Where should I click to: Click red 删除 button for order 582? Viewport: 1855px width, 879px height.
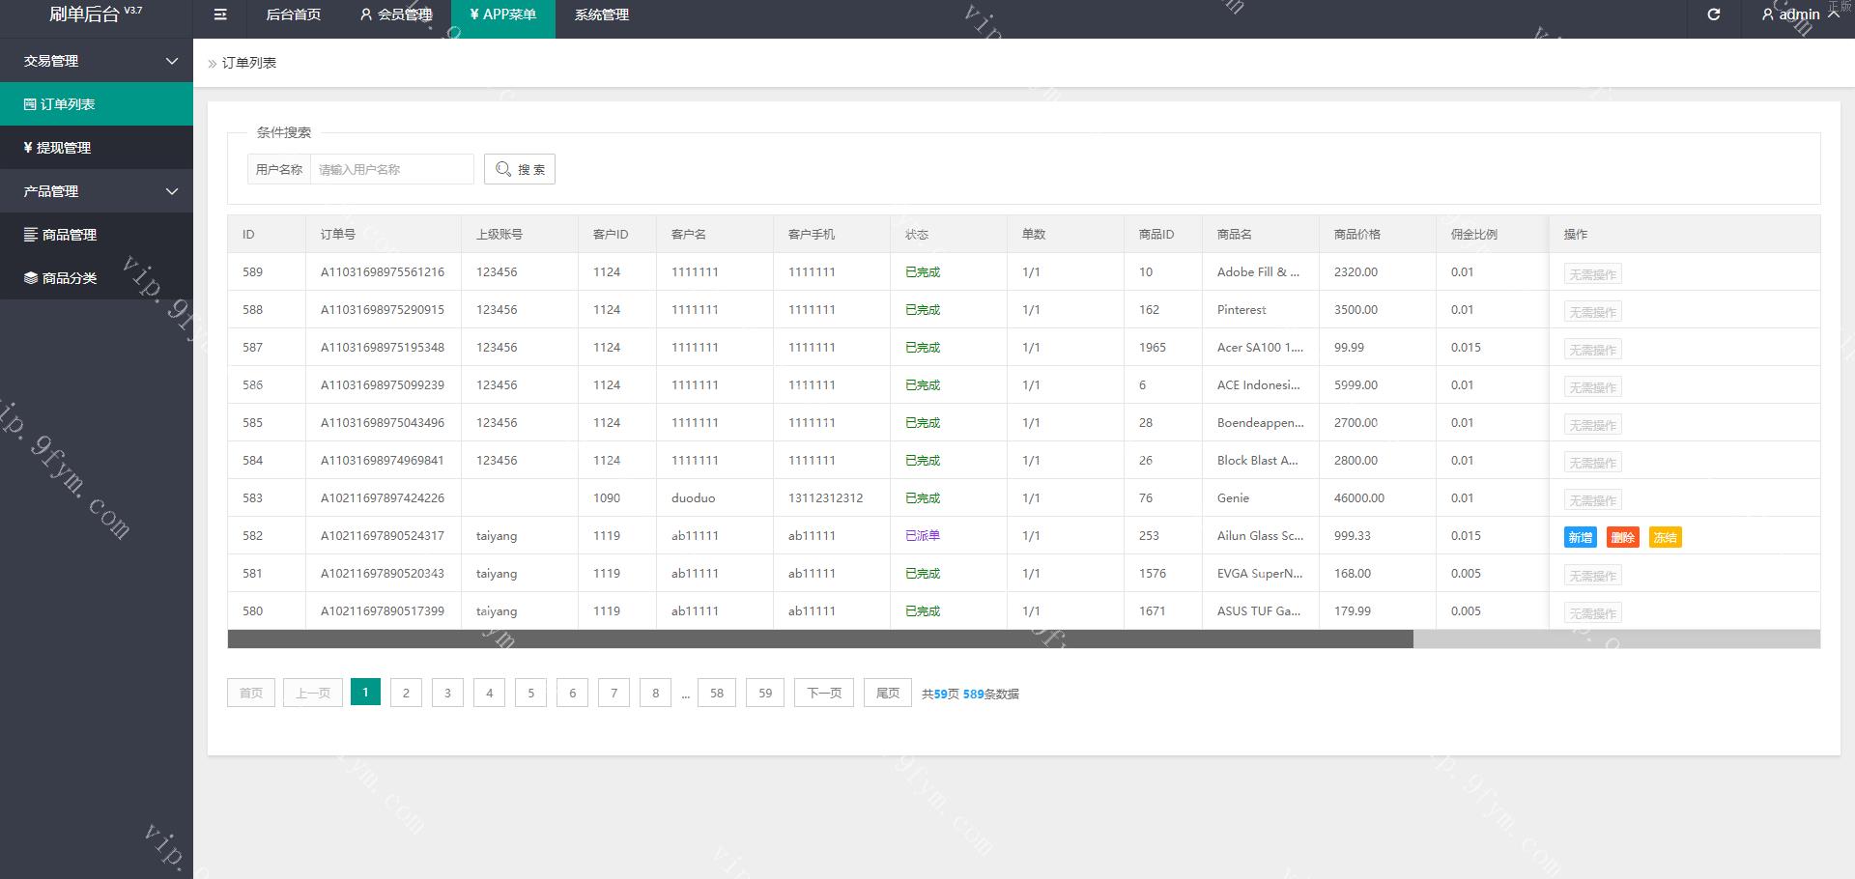pyautogui.click(x=1622, y=537)
